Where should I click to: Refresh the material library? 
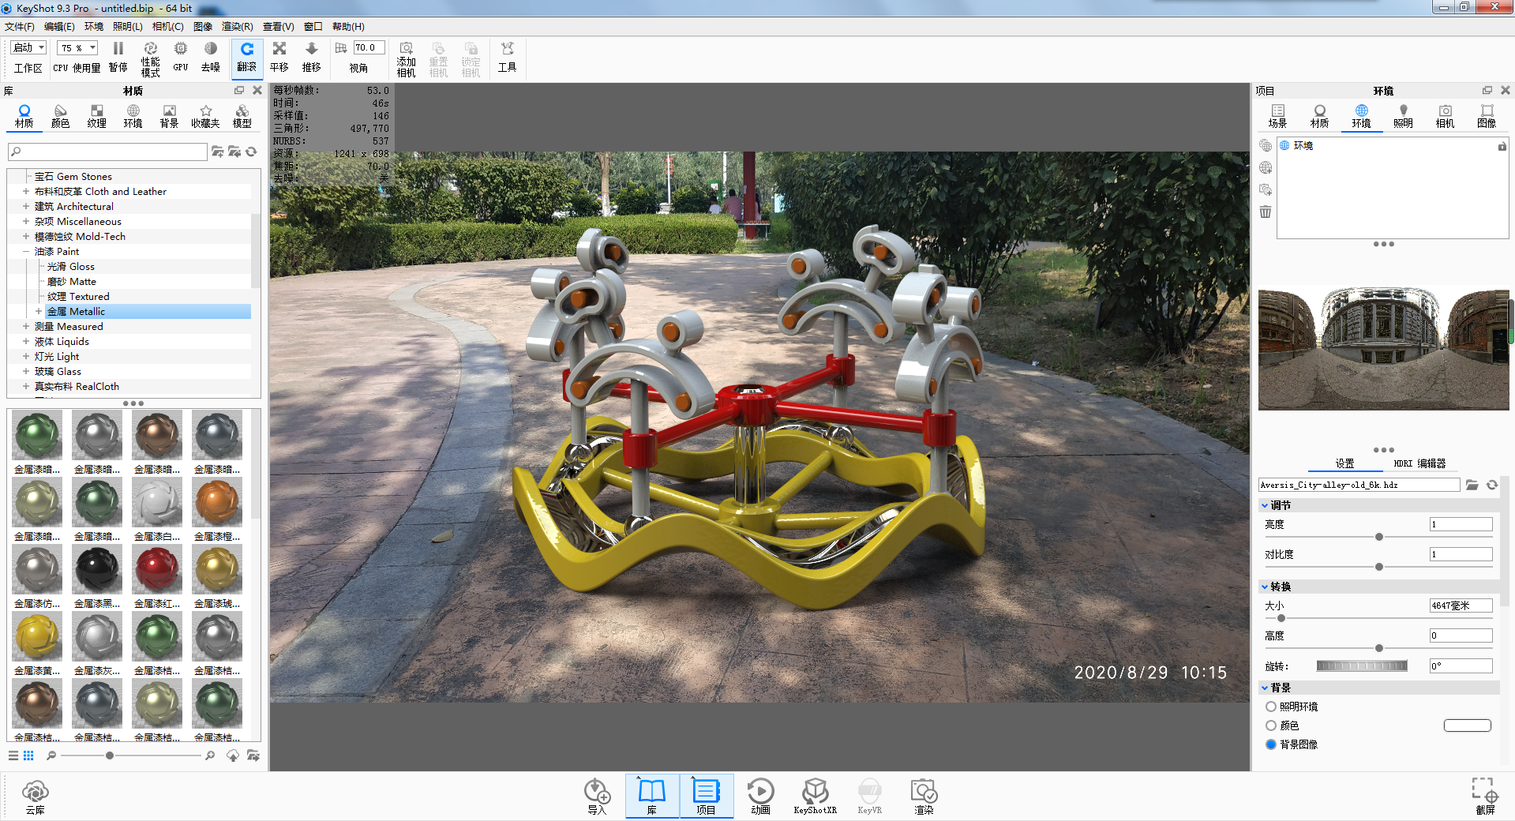[x=251, y=152]
